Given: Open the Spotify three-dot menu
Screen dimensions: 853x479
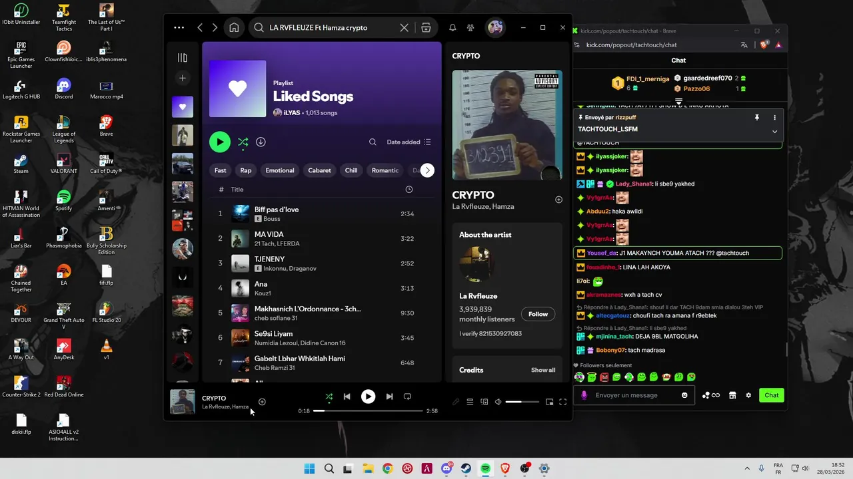Looking at the screenshot, I should click(x=179, y=28).
